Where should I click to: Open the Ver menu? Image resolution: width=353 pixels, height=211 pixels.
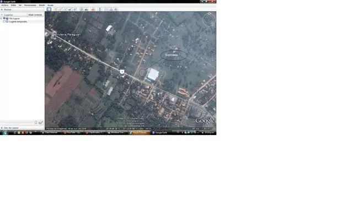20,5
